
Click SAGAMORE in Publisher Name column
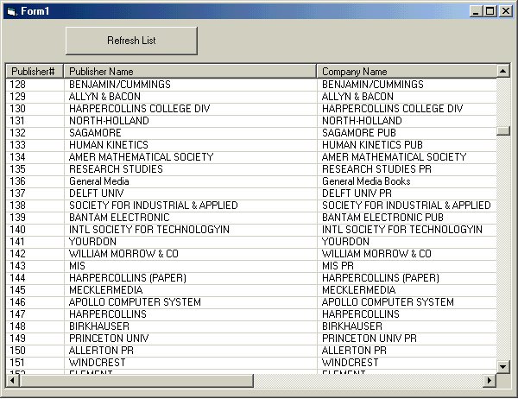click(95, 133)
